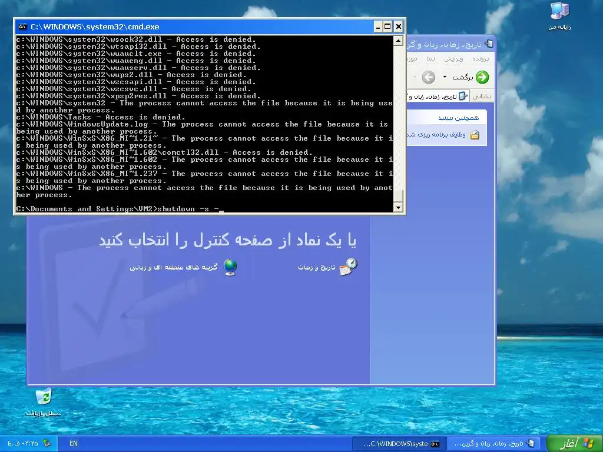The image size is (603, 452).
Task: Click the wsock32.dll access denied line
Action: (136, 39)
